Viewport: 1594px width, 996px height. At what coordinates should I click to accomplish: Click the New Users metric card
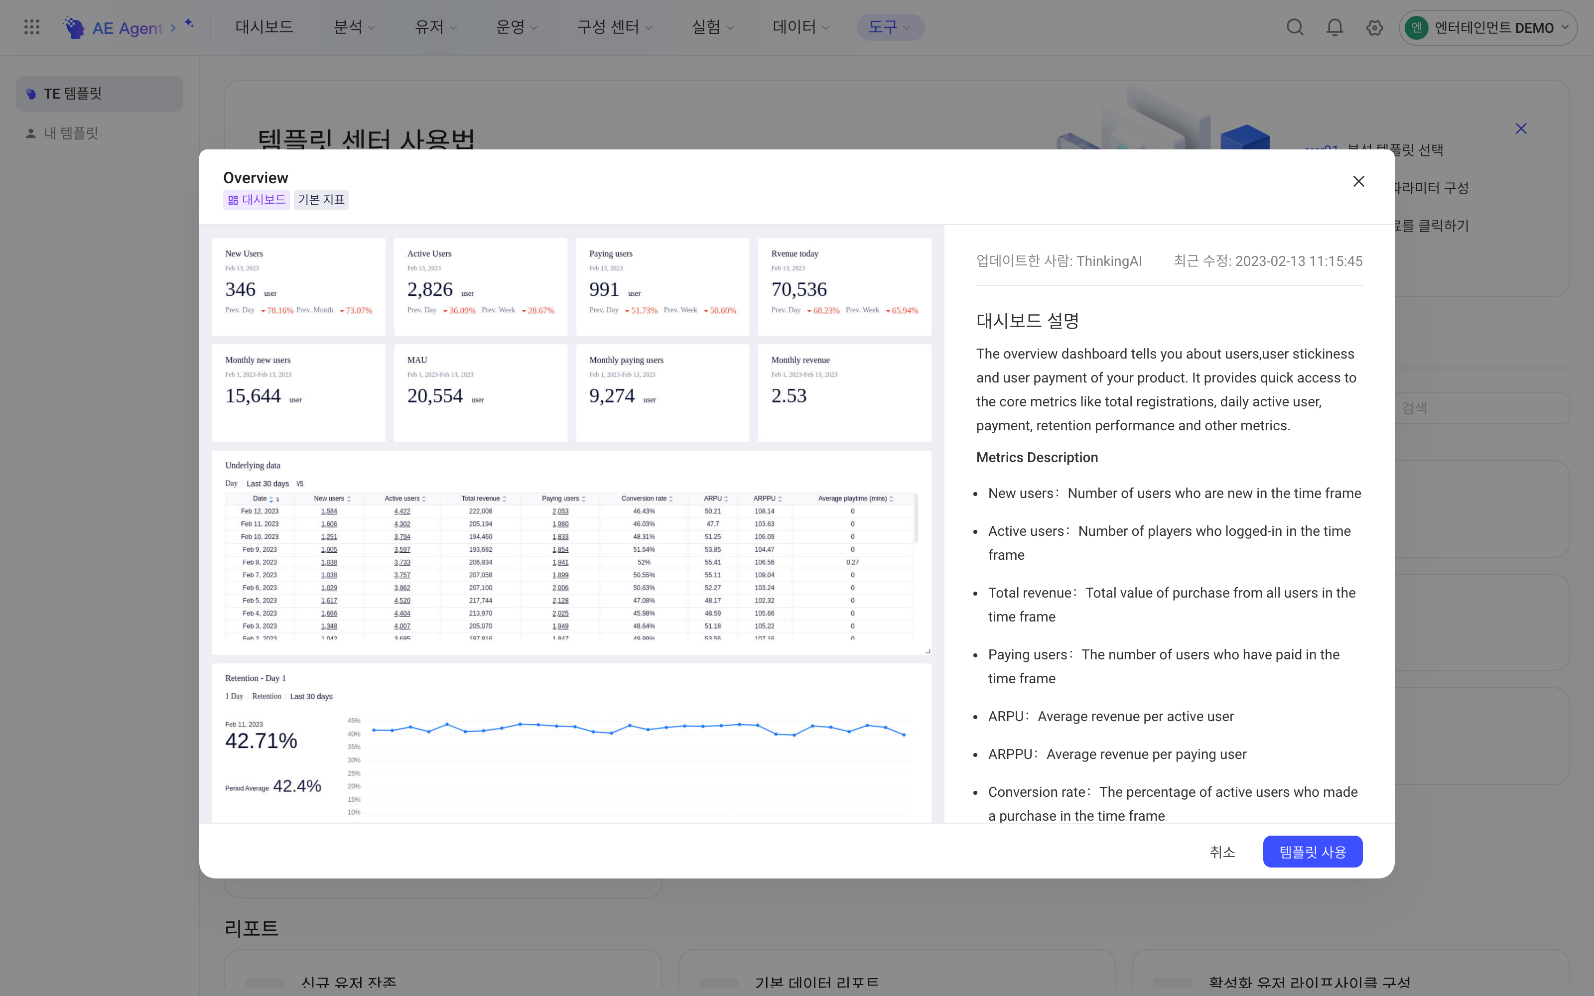pyautogui.click(x=298, y=286)
